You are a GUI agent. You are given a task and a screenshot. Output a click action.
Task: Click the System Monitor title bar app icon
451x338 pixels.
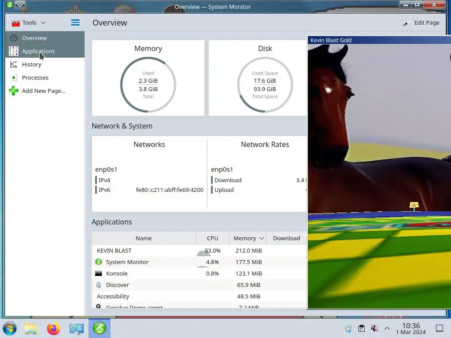pyautogui.click(x=10, y=4)
